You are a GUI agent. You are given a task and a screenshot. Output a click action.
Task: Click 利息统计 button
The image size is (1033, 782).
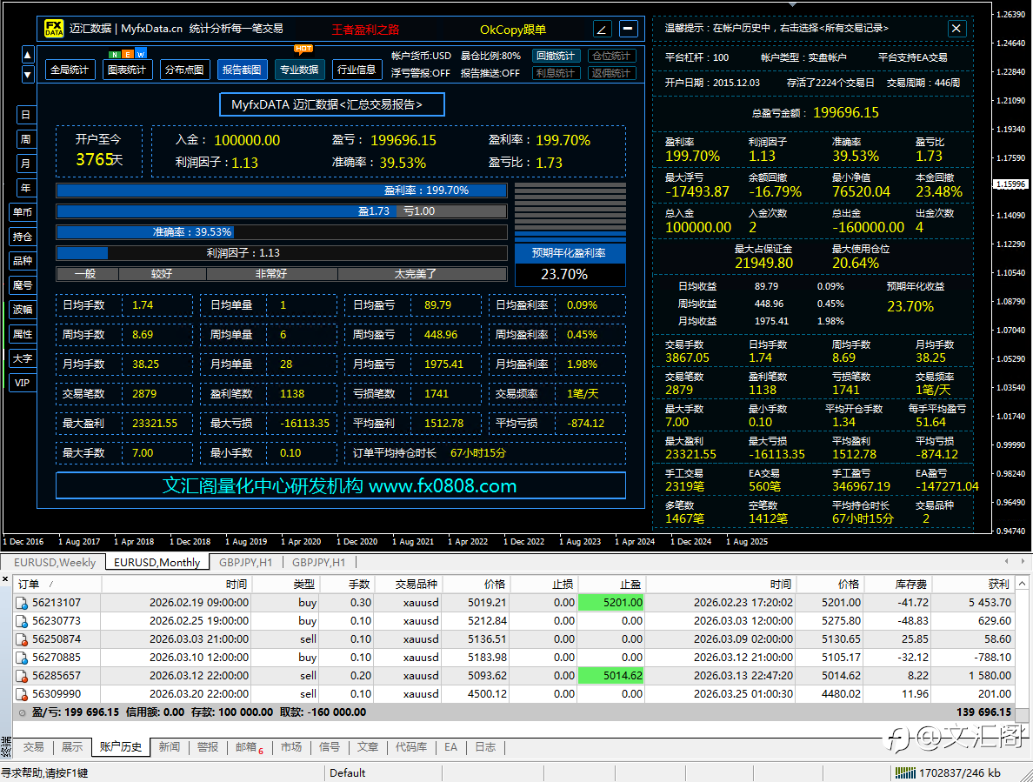[x=556, y=73]
